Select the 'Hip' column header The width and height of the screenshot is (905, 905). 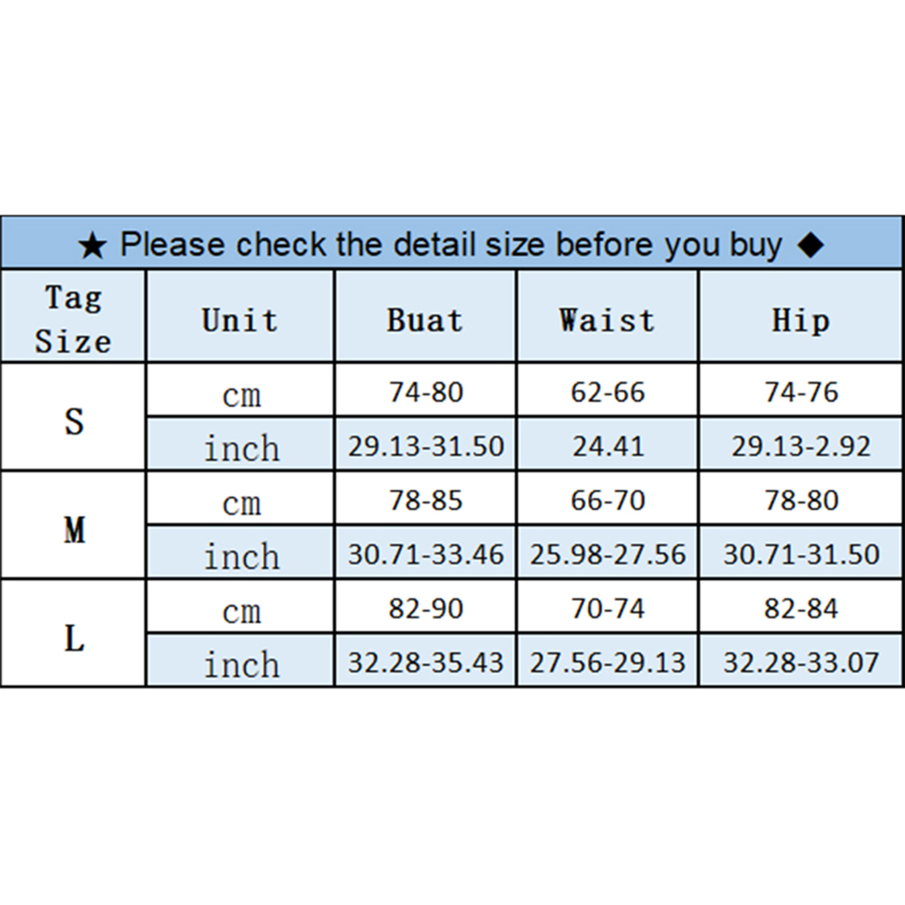click(800, 320)
